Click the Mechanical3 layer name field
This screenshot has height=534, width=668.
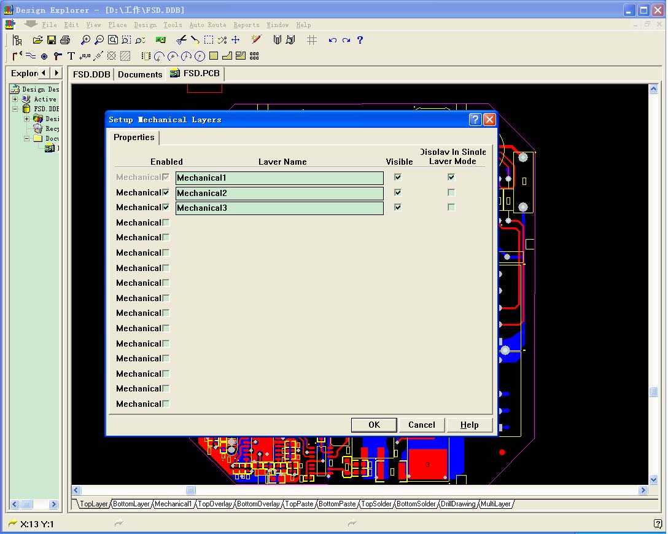coord(279,208)
